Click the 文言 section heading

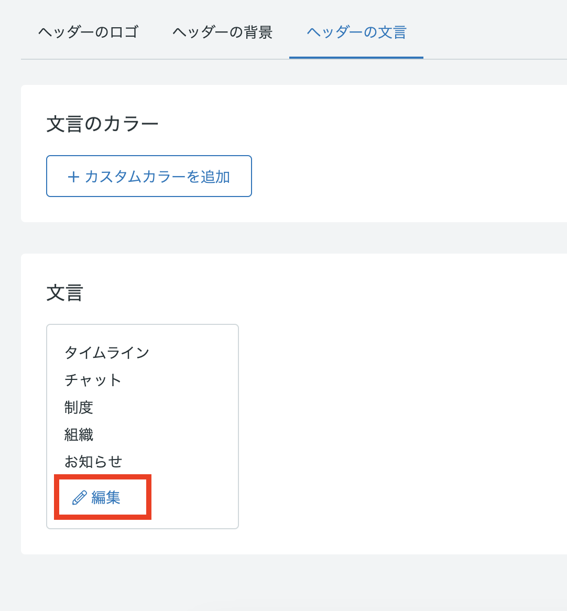(64, 292)
